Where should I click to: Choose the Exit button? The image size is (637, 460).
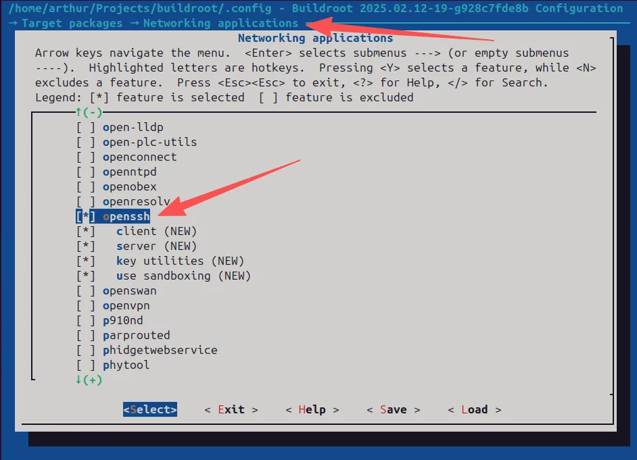pos(231,410)
